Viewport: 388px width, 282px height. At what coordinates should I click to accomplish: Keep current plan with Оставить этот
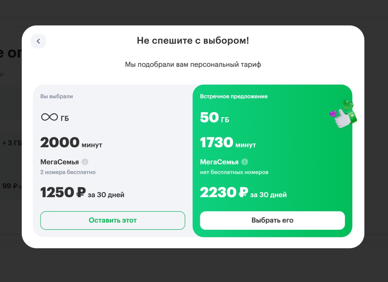point(112,220)
